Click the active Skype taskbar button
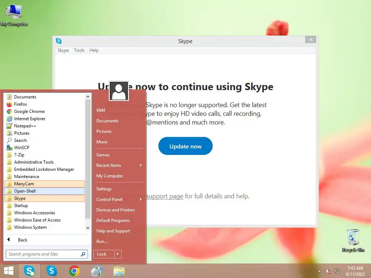The width and height of the screenshot is (371, 278). [29, 271]
